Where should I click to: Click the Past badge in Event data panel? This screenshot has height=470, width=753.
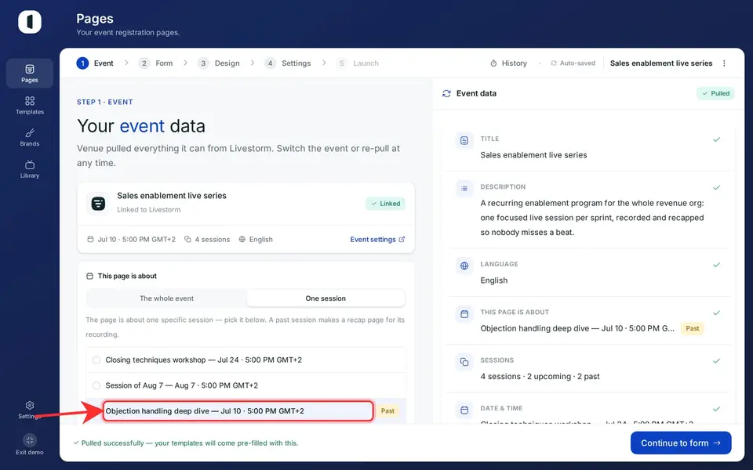[x=693, y=328]
